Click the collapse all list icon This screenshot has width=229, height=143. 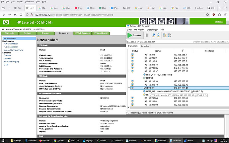point(170,35)
